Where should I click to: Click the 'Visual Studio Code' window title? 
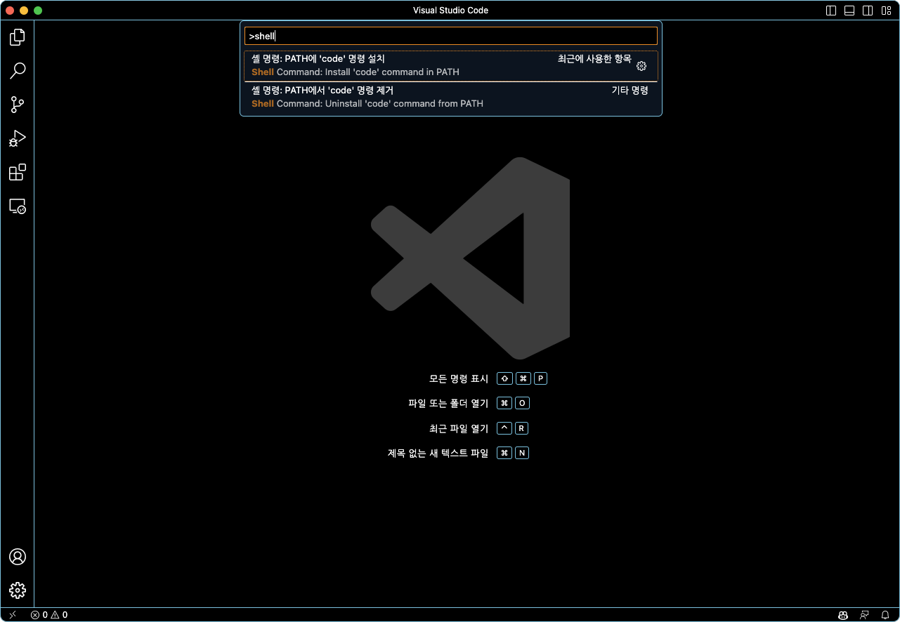pos(450,11)
